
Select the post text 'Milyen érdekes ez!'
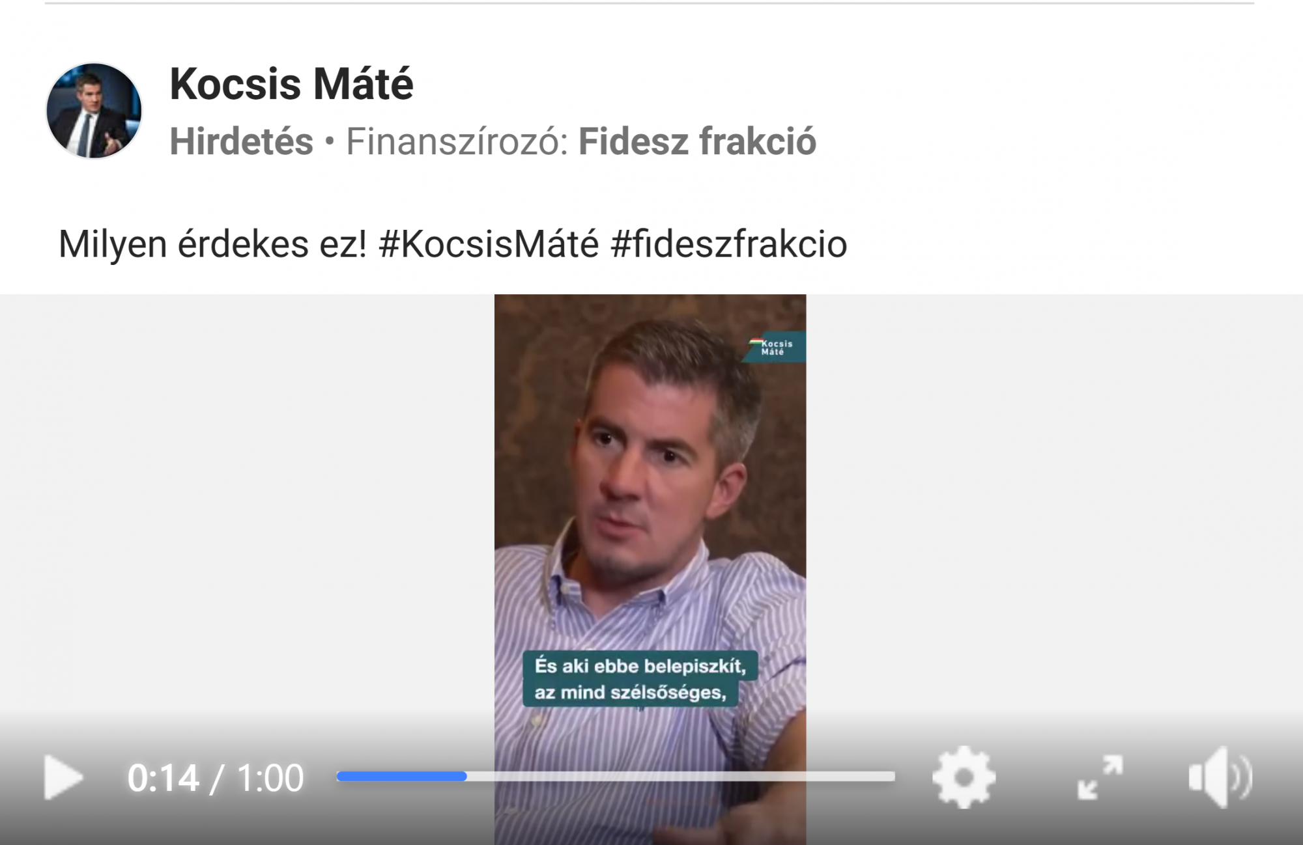pos(212,244)
